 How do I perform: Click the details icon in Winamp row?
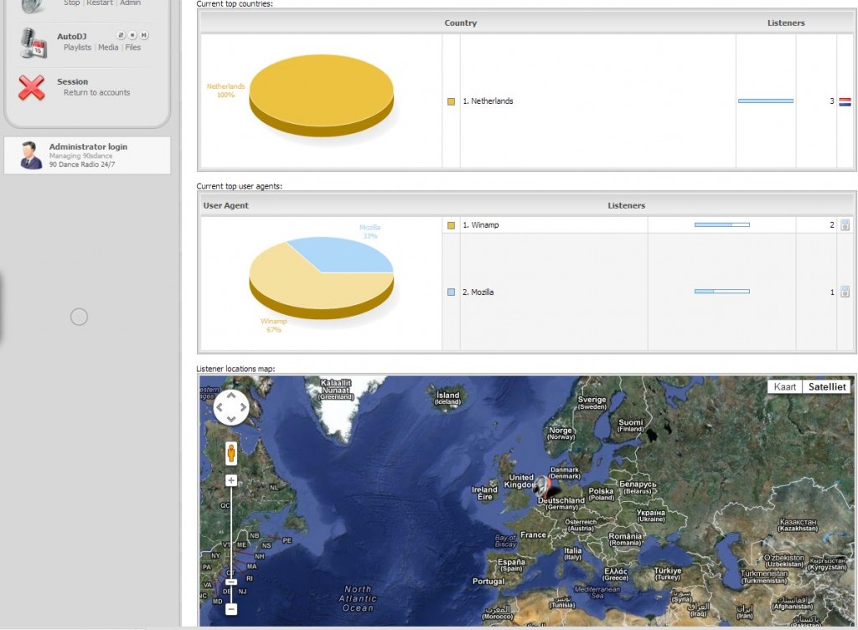coord(845,225)
